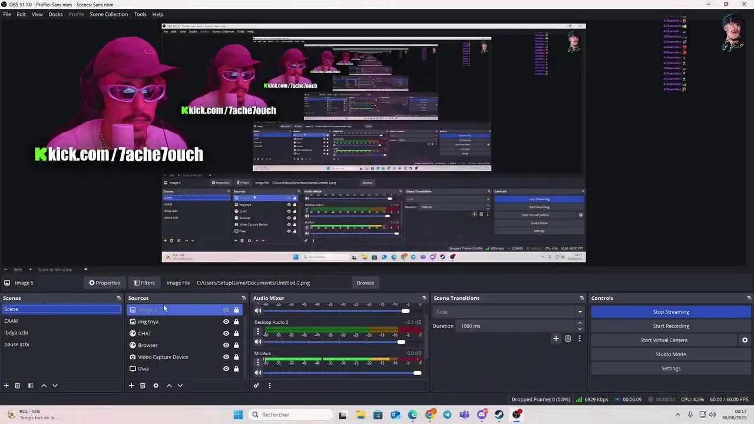Unlock Video Capture Device lock
Image resolution: width=754 pixels, height=424 pixels.
point(236,357)
